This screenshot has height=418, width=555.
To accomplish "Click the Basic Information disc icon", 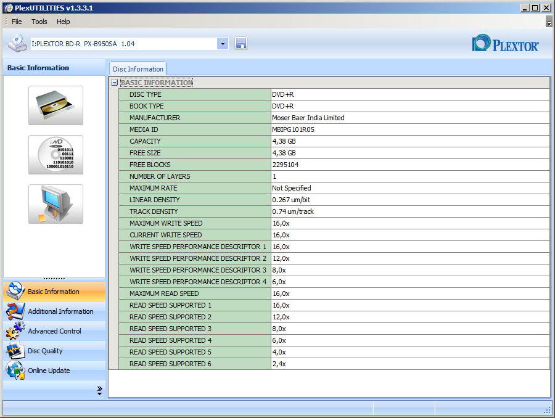I will tap(15, 291).
